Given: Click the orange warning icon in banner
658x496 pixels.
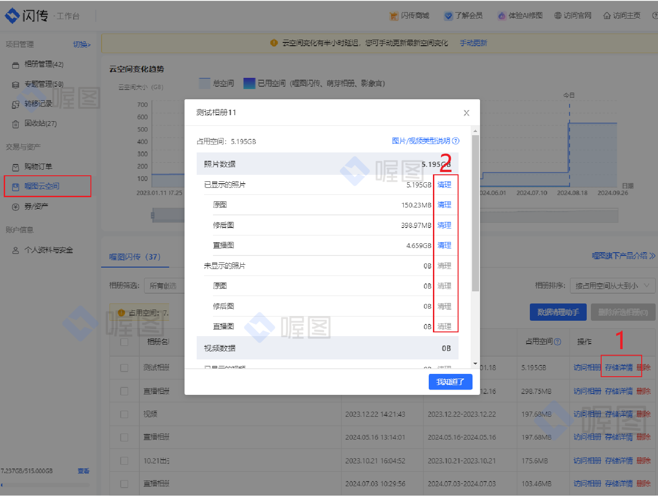Looking at the screenshot, I should click(274, 43).
